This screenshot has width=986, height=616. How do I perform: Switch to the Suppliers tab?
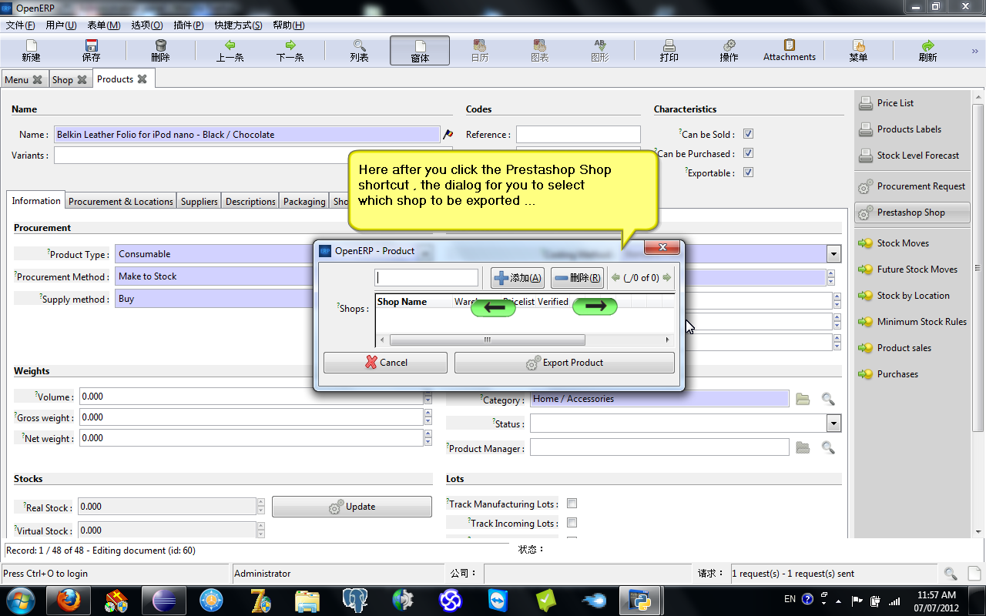click(x=200, y=202)
